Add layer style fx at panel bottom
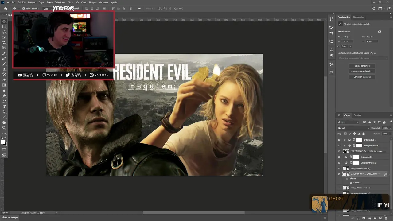The image size is (393, 221). click(358, 219)
